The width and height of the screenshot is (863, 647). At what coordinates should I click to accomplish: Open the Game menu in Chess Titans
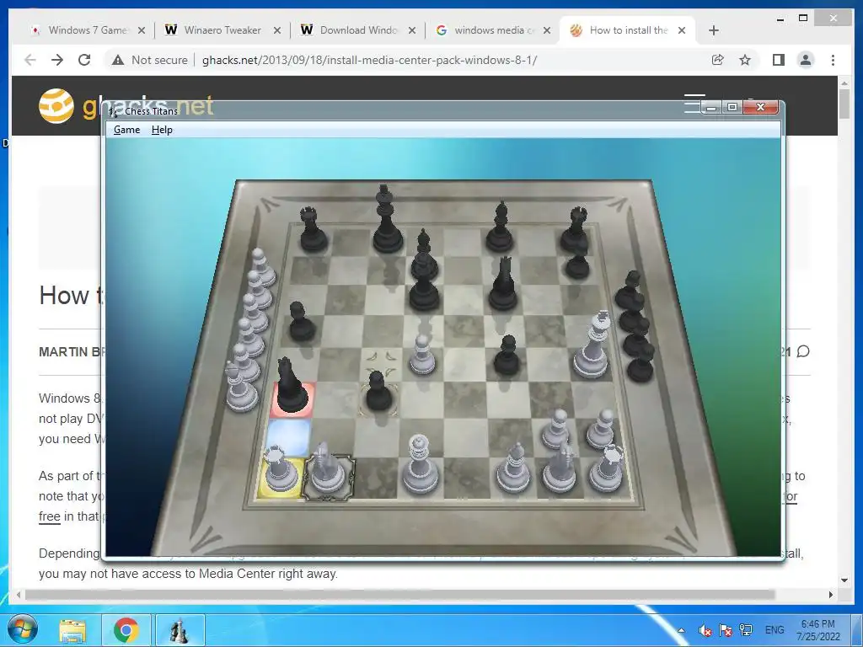pyautogui.click(x=126, y=130)
